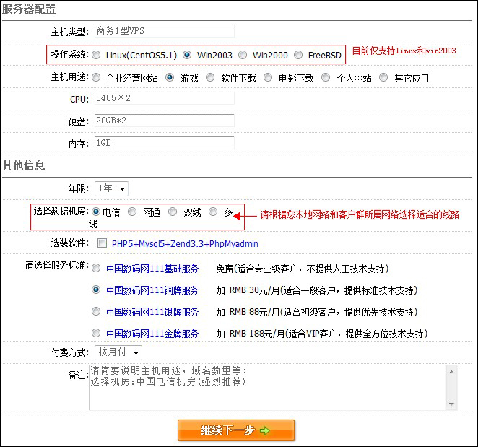The height and width of the screenshot is (447, 478).
Task: Select the 银牌服务 service level radio
Action: [96, 312]
